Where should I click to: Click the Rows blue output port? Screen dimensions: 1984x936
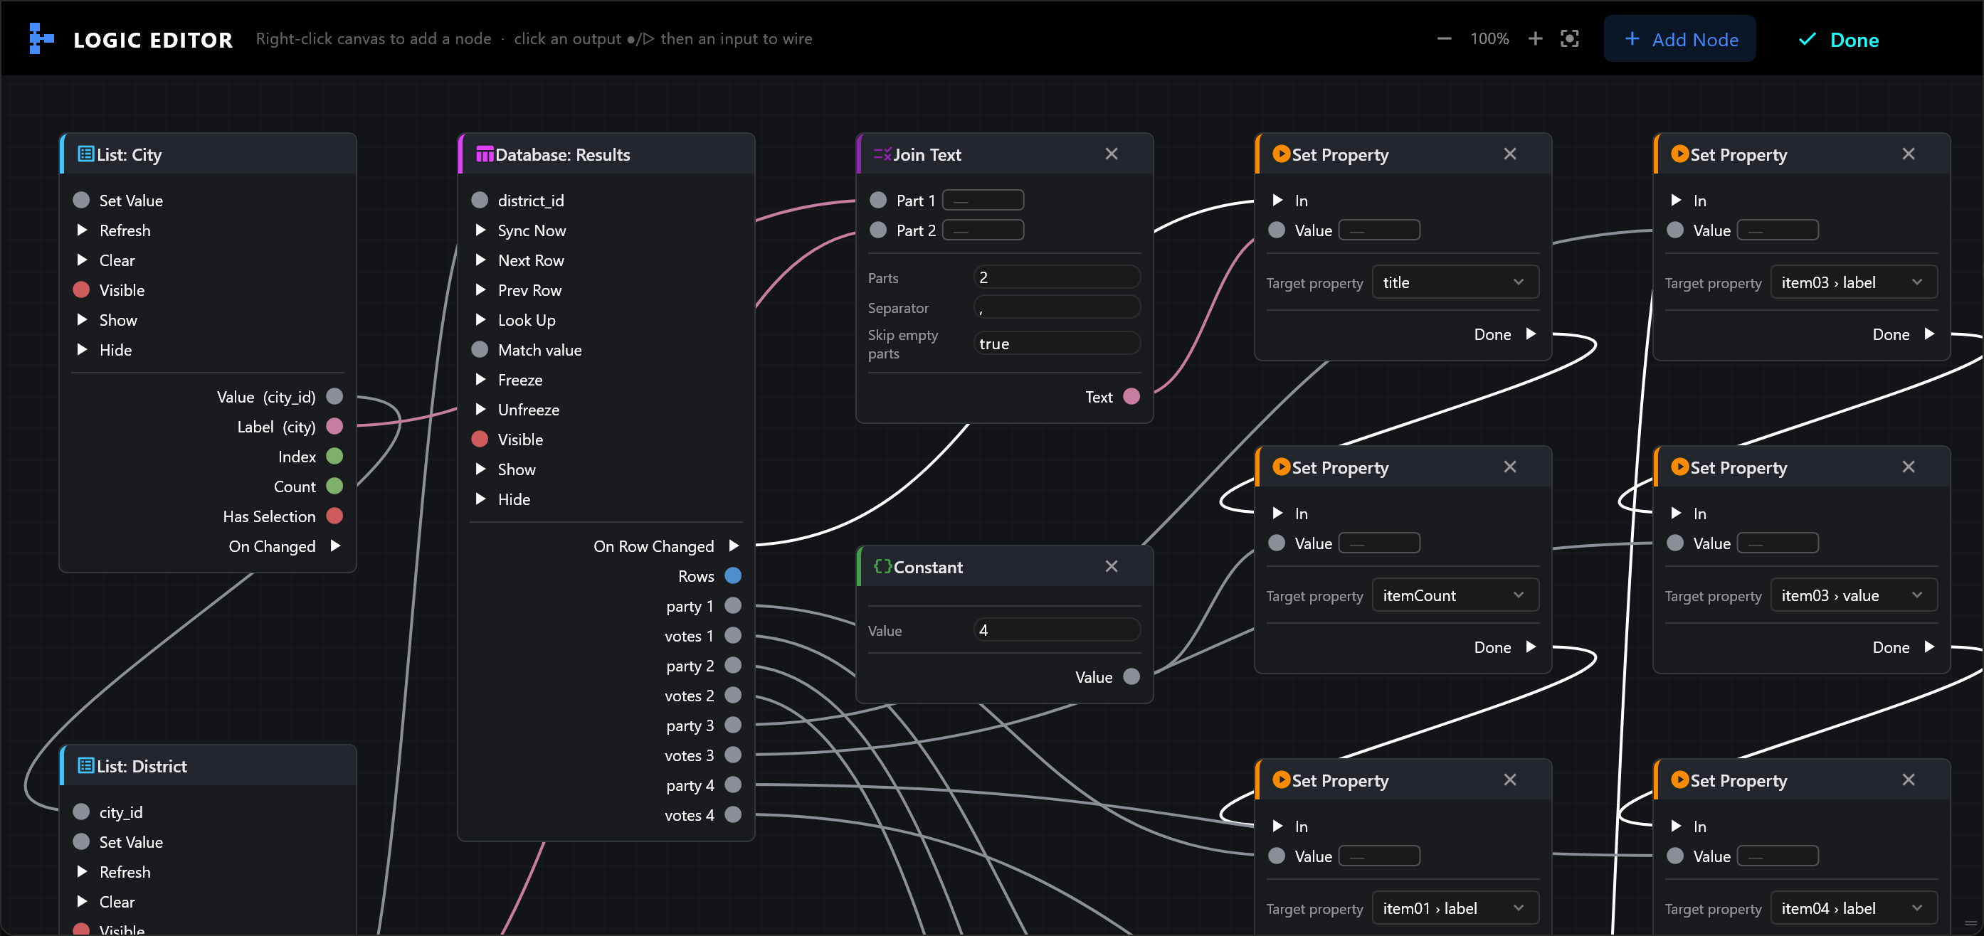(733, 575)
